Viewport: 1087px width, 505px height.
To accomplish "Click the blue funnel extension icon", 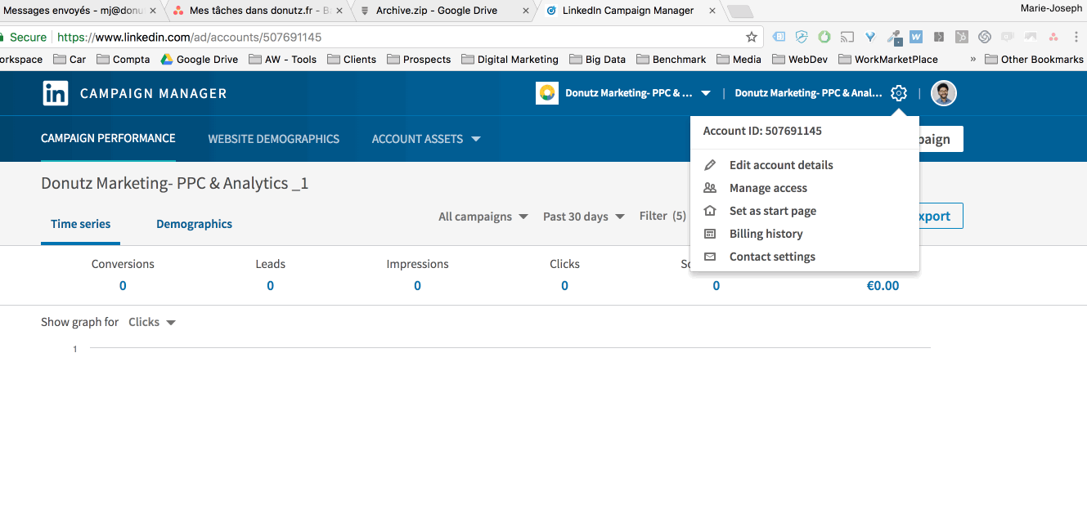I will tap(870, 37).
